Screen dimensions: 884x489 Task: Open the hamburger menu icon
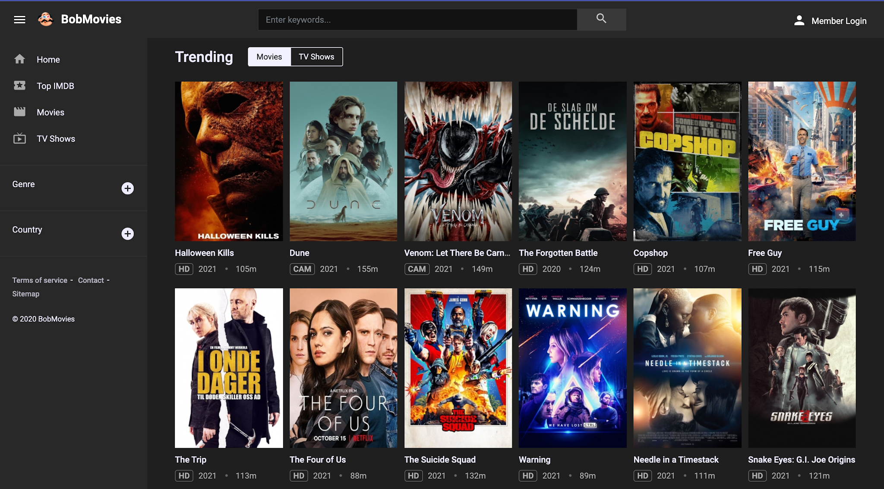[19, 19]
